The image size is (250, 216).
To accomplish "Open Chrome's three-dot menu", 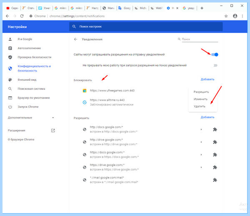I will (x=242, y=16).
